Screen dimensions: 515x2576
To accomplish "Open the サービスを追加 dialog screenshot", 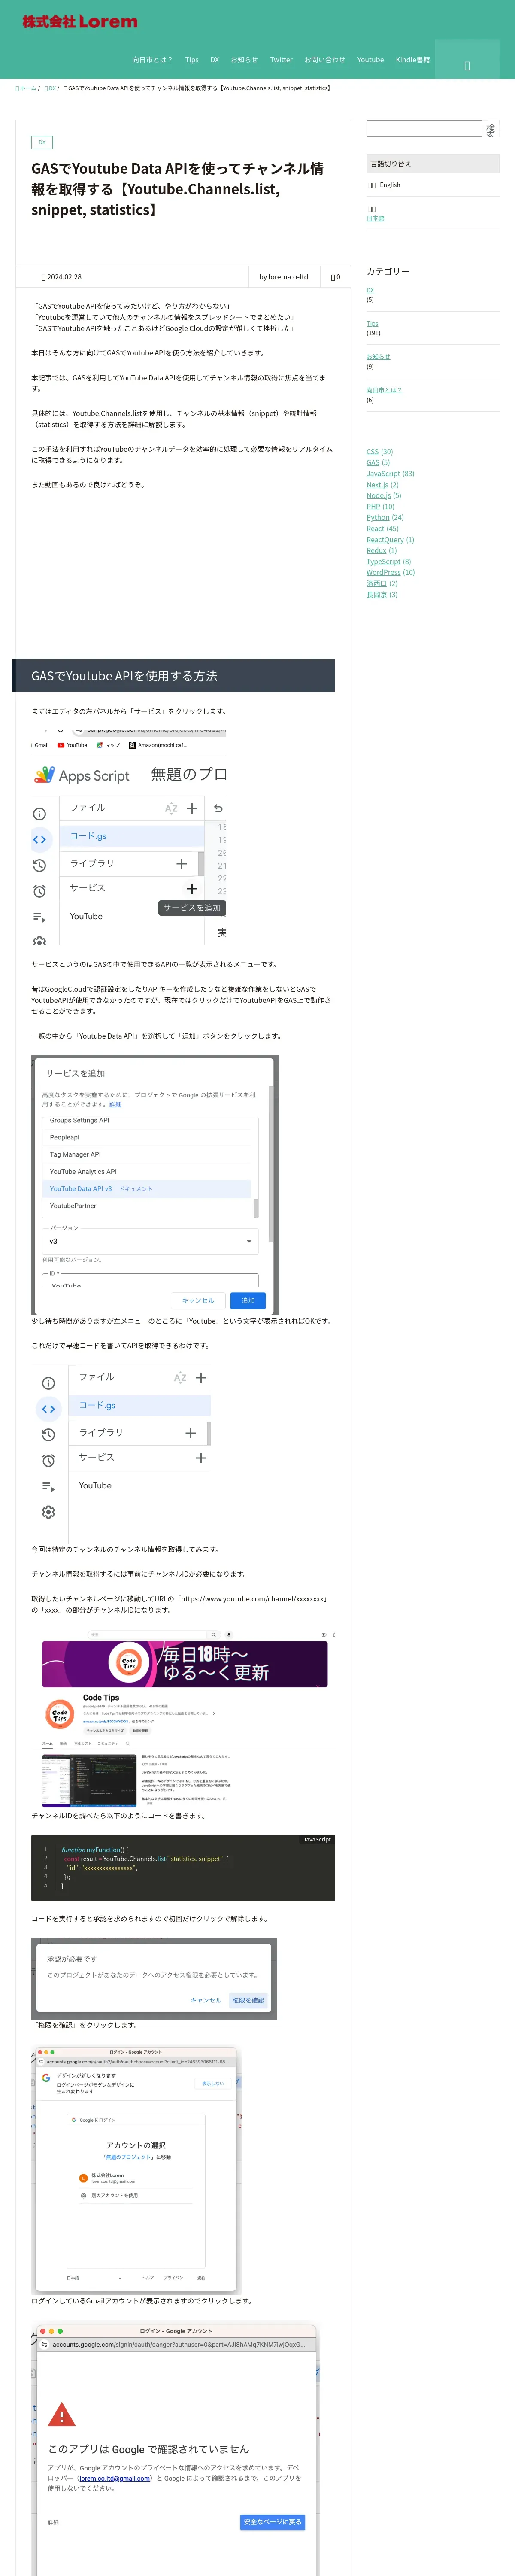I will [x=155, y=1185].
